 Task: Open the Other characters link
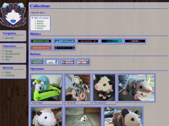pyautogui.click(x=7, y=59)
